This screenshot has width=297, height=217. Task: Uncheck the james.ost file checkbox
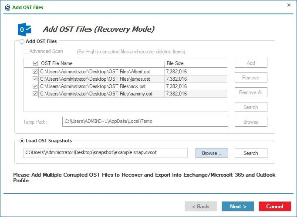[35, 79]
